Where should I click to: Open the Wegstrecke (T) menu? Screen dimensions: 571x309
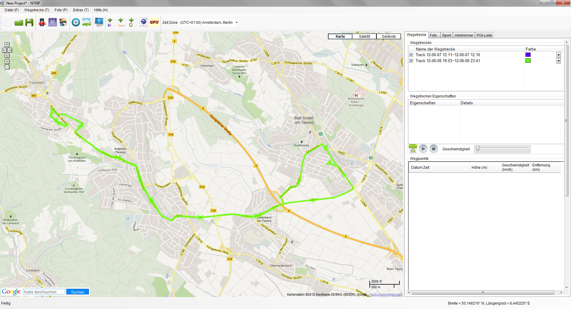pyautogui.click(x=37, y=10)
